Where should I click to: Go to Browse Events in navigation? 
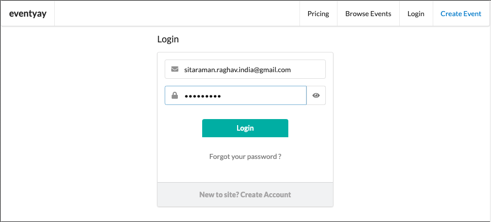click(368, 14)
